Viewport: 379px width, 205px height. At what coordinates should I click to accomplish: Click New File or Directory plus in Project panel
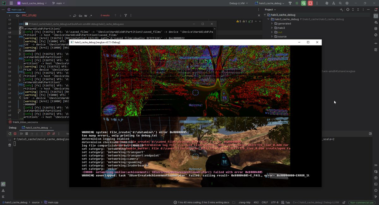pos(341,9)
